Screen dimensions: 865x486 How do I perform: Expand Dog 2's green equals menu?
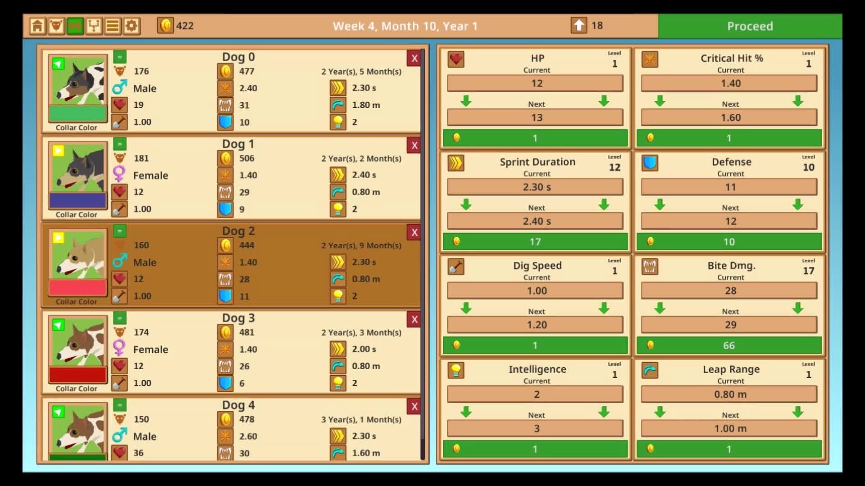[x=119, y=231]
